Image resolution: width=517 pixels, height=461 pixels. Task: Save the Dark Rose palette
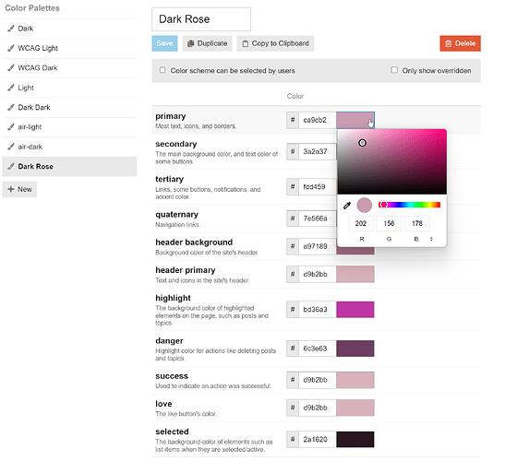pyautogui.click(x=164, y=43)
